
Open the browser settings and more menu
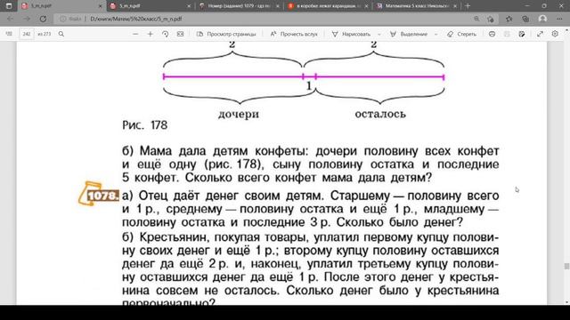point(559,19)
